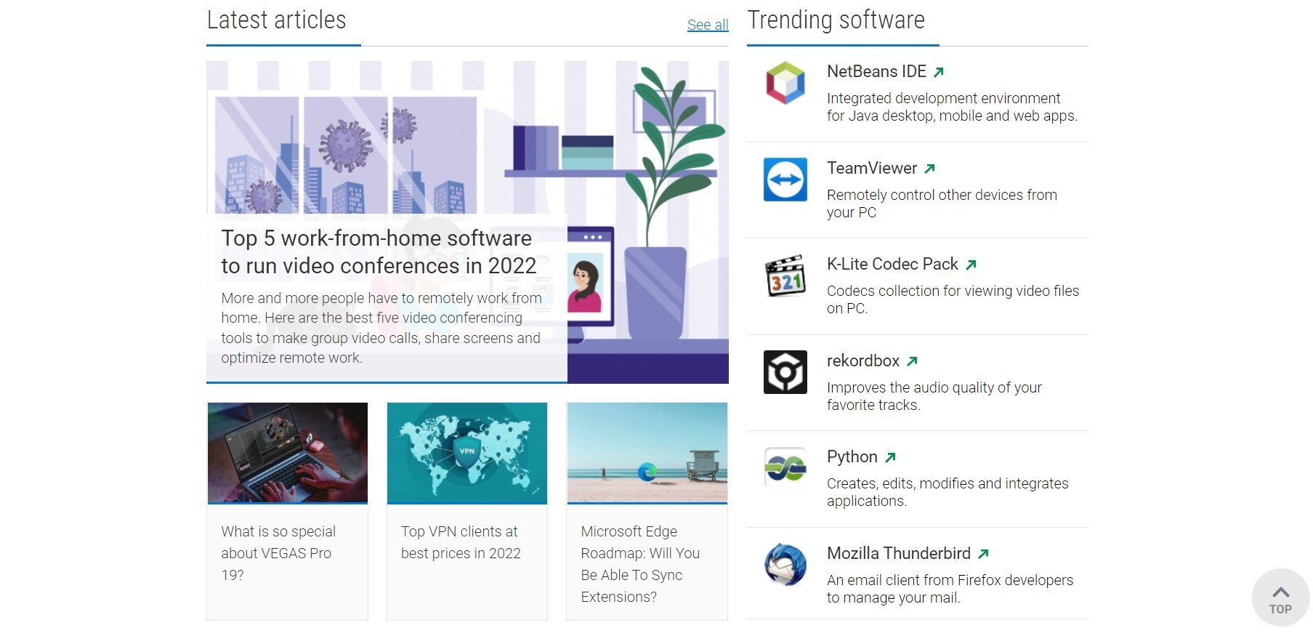Viewport: 1313px width, 636px height.
Task: Click the 'Remotely control other devices' description
Action: click(942, 204)
